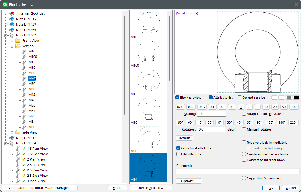This screenshot has width=301, height=192.
Task: Click the bolt icon beside M100
Action: [x=24, y=57]
